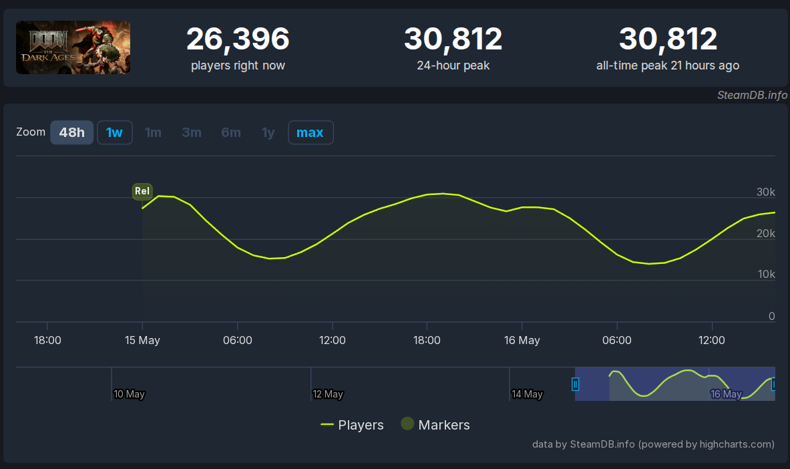Toggle the Players series in legend
This screenshot has height=469, width=790.
[x=352, y=425]
